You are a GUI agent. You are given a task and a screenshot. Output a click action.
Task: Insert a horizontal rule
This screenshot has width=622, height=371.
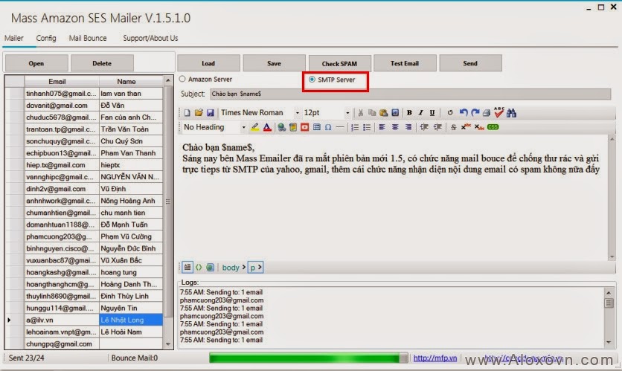pyautogui.click(x=340, y=127)
